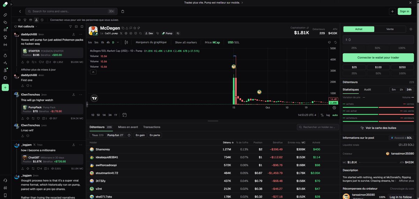Expand description with Afficher plus
419x199 pixels.
tap(406, 181)
